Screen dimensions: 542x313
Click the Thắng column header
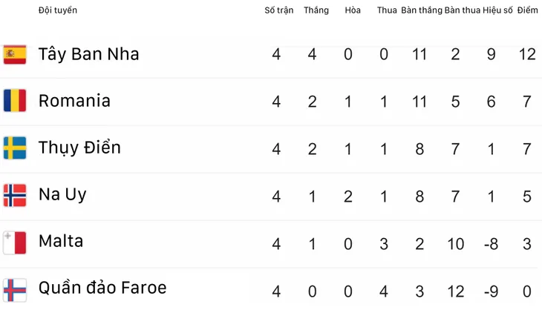click(316, 10)
